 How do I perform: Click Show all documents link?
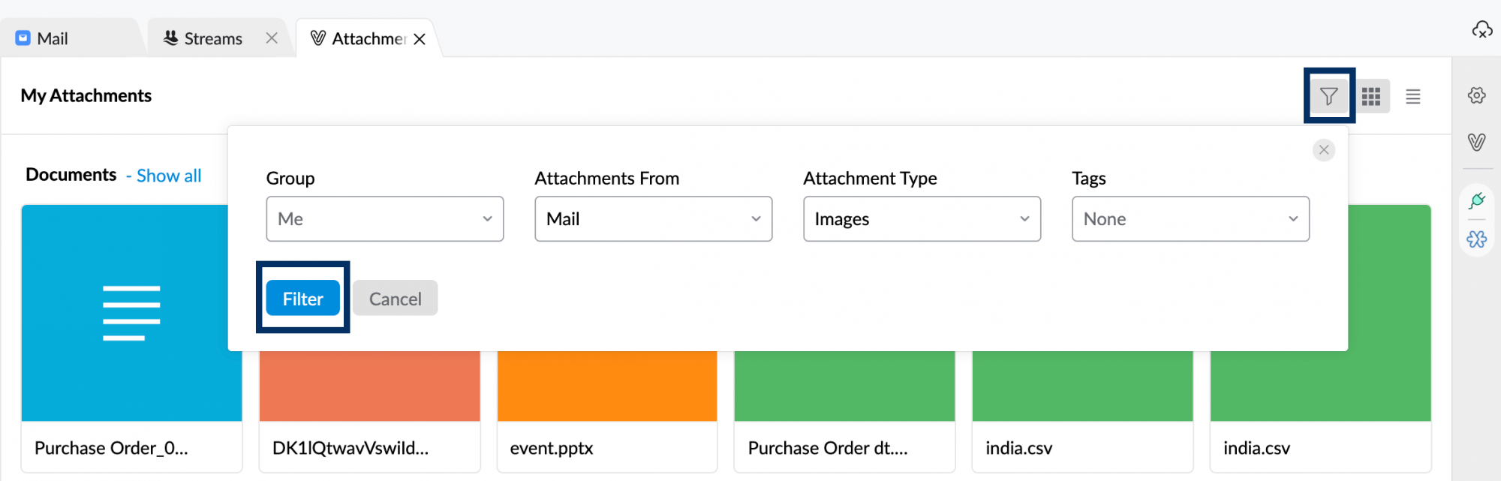tap(169, 176)
